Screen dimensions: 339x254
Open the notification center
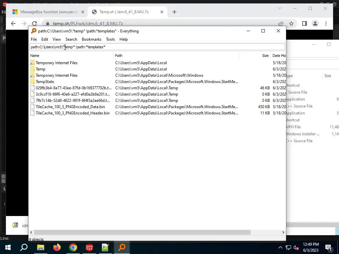tap(329, 247)
